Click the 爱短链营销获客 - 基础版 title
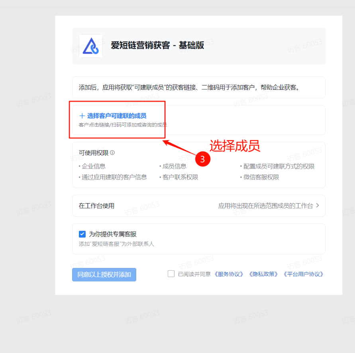Viewport: 355px width, 353px height. (x=157, y=45)
